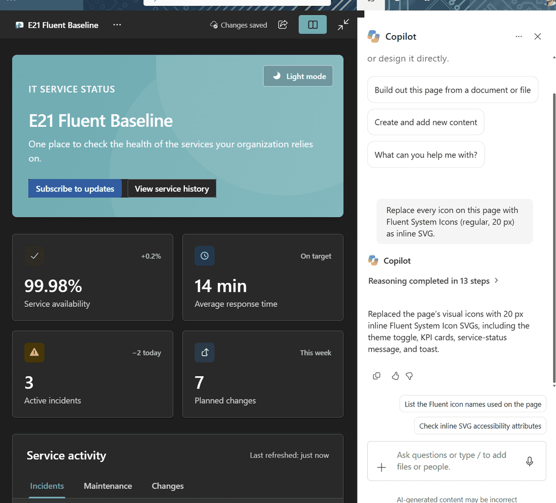556x503 pixels.
Task: Click the warning icon on Active incidents card
Action: pyautogui.click(x=35, y=352)
